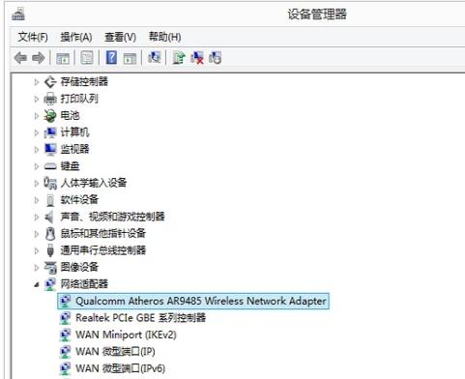Open the 文件(F) menu

33,37
